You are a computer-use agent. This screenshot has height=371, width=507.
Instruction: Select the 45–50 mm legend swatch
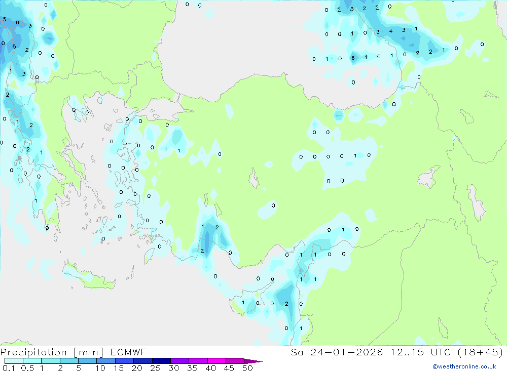tap(235, 361)
